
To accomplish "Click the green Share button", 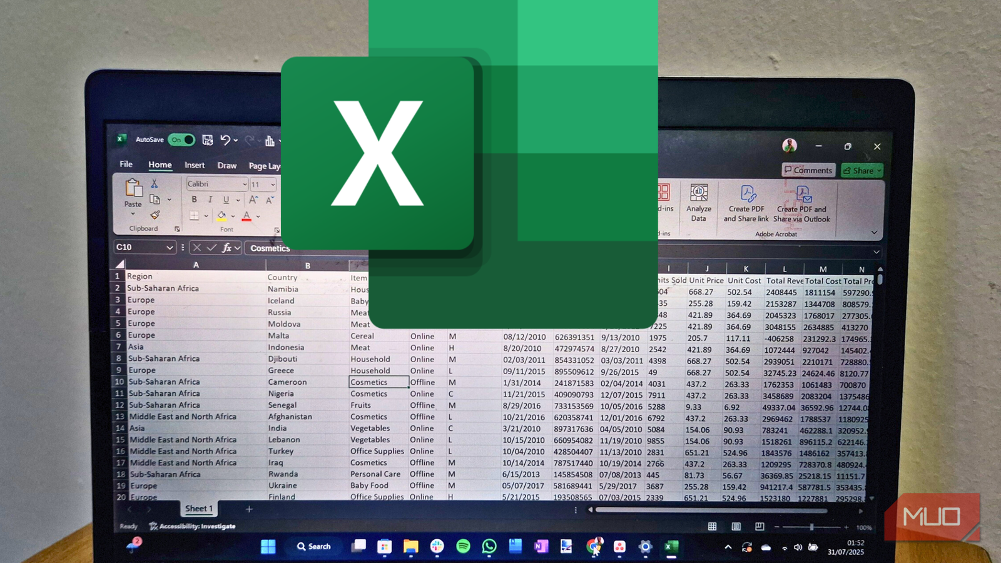I will coord(861,170).
